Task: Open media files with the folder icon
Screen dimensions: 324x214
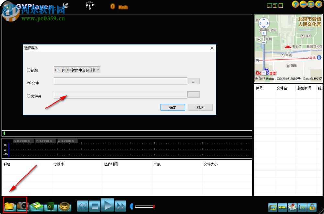Action: [x=9, y=206]
